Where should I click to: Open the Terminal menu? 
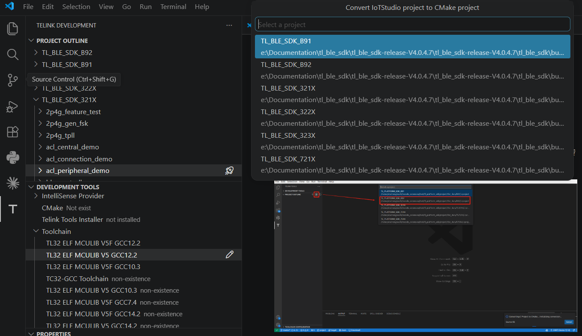[173, 7]
